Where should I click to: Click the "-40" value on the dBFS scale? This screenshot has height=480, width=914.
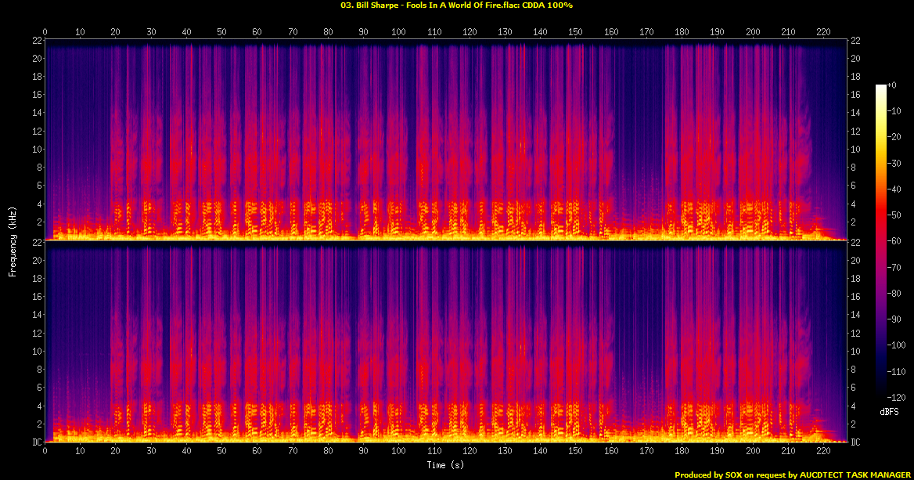[x=894, y=189]
